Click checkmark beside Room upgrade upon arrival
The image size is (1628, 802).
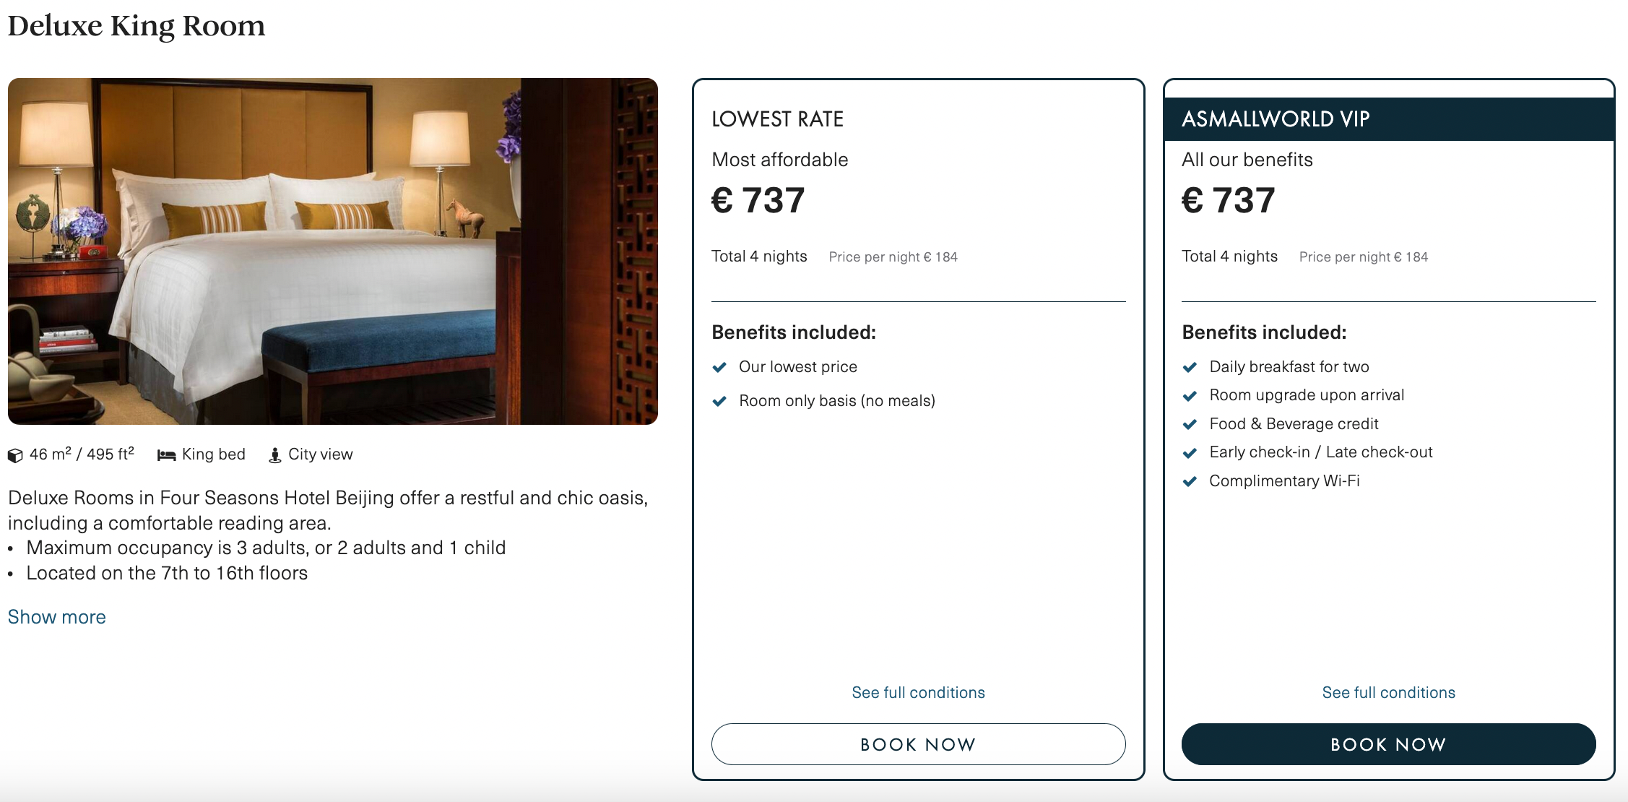(1190, 396)
